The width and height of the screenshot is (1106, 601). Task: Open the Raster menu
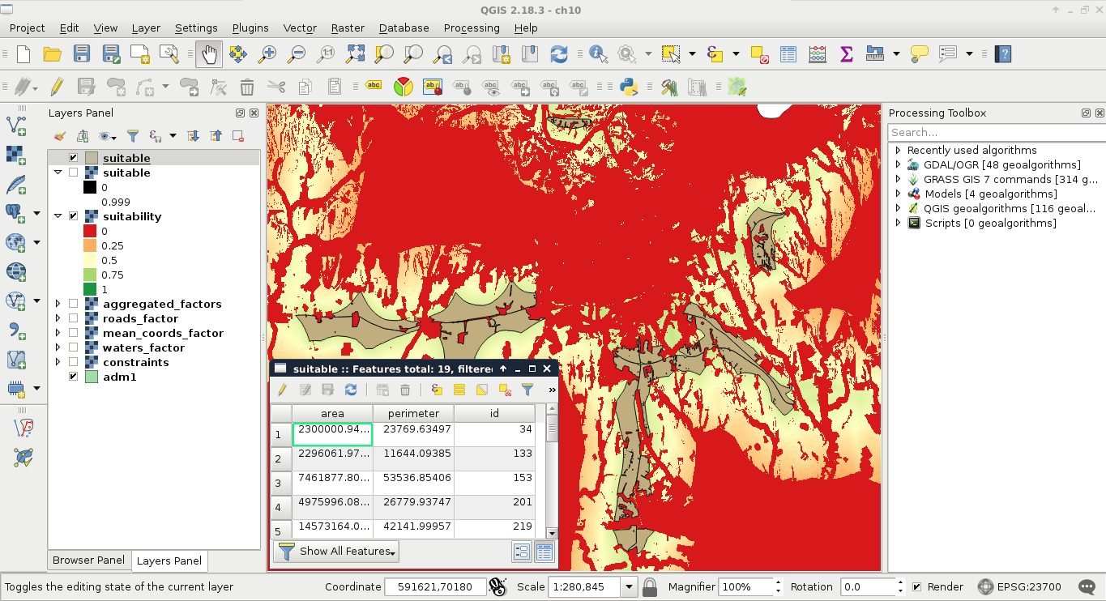pyautogui.click(x=347, y=28)
